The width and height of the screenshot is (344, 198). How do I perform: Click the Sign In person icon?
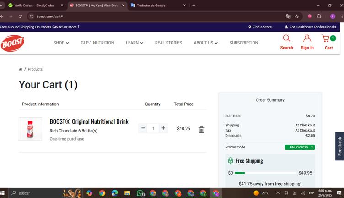(x=307, y=38)
